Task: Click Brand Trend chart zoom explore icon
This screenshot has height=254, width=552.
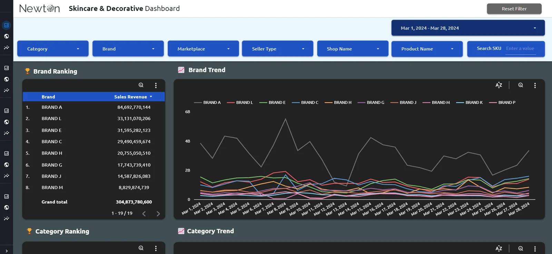Action: [x=521, y=85]
